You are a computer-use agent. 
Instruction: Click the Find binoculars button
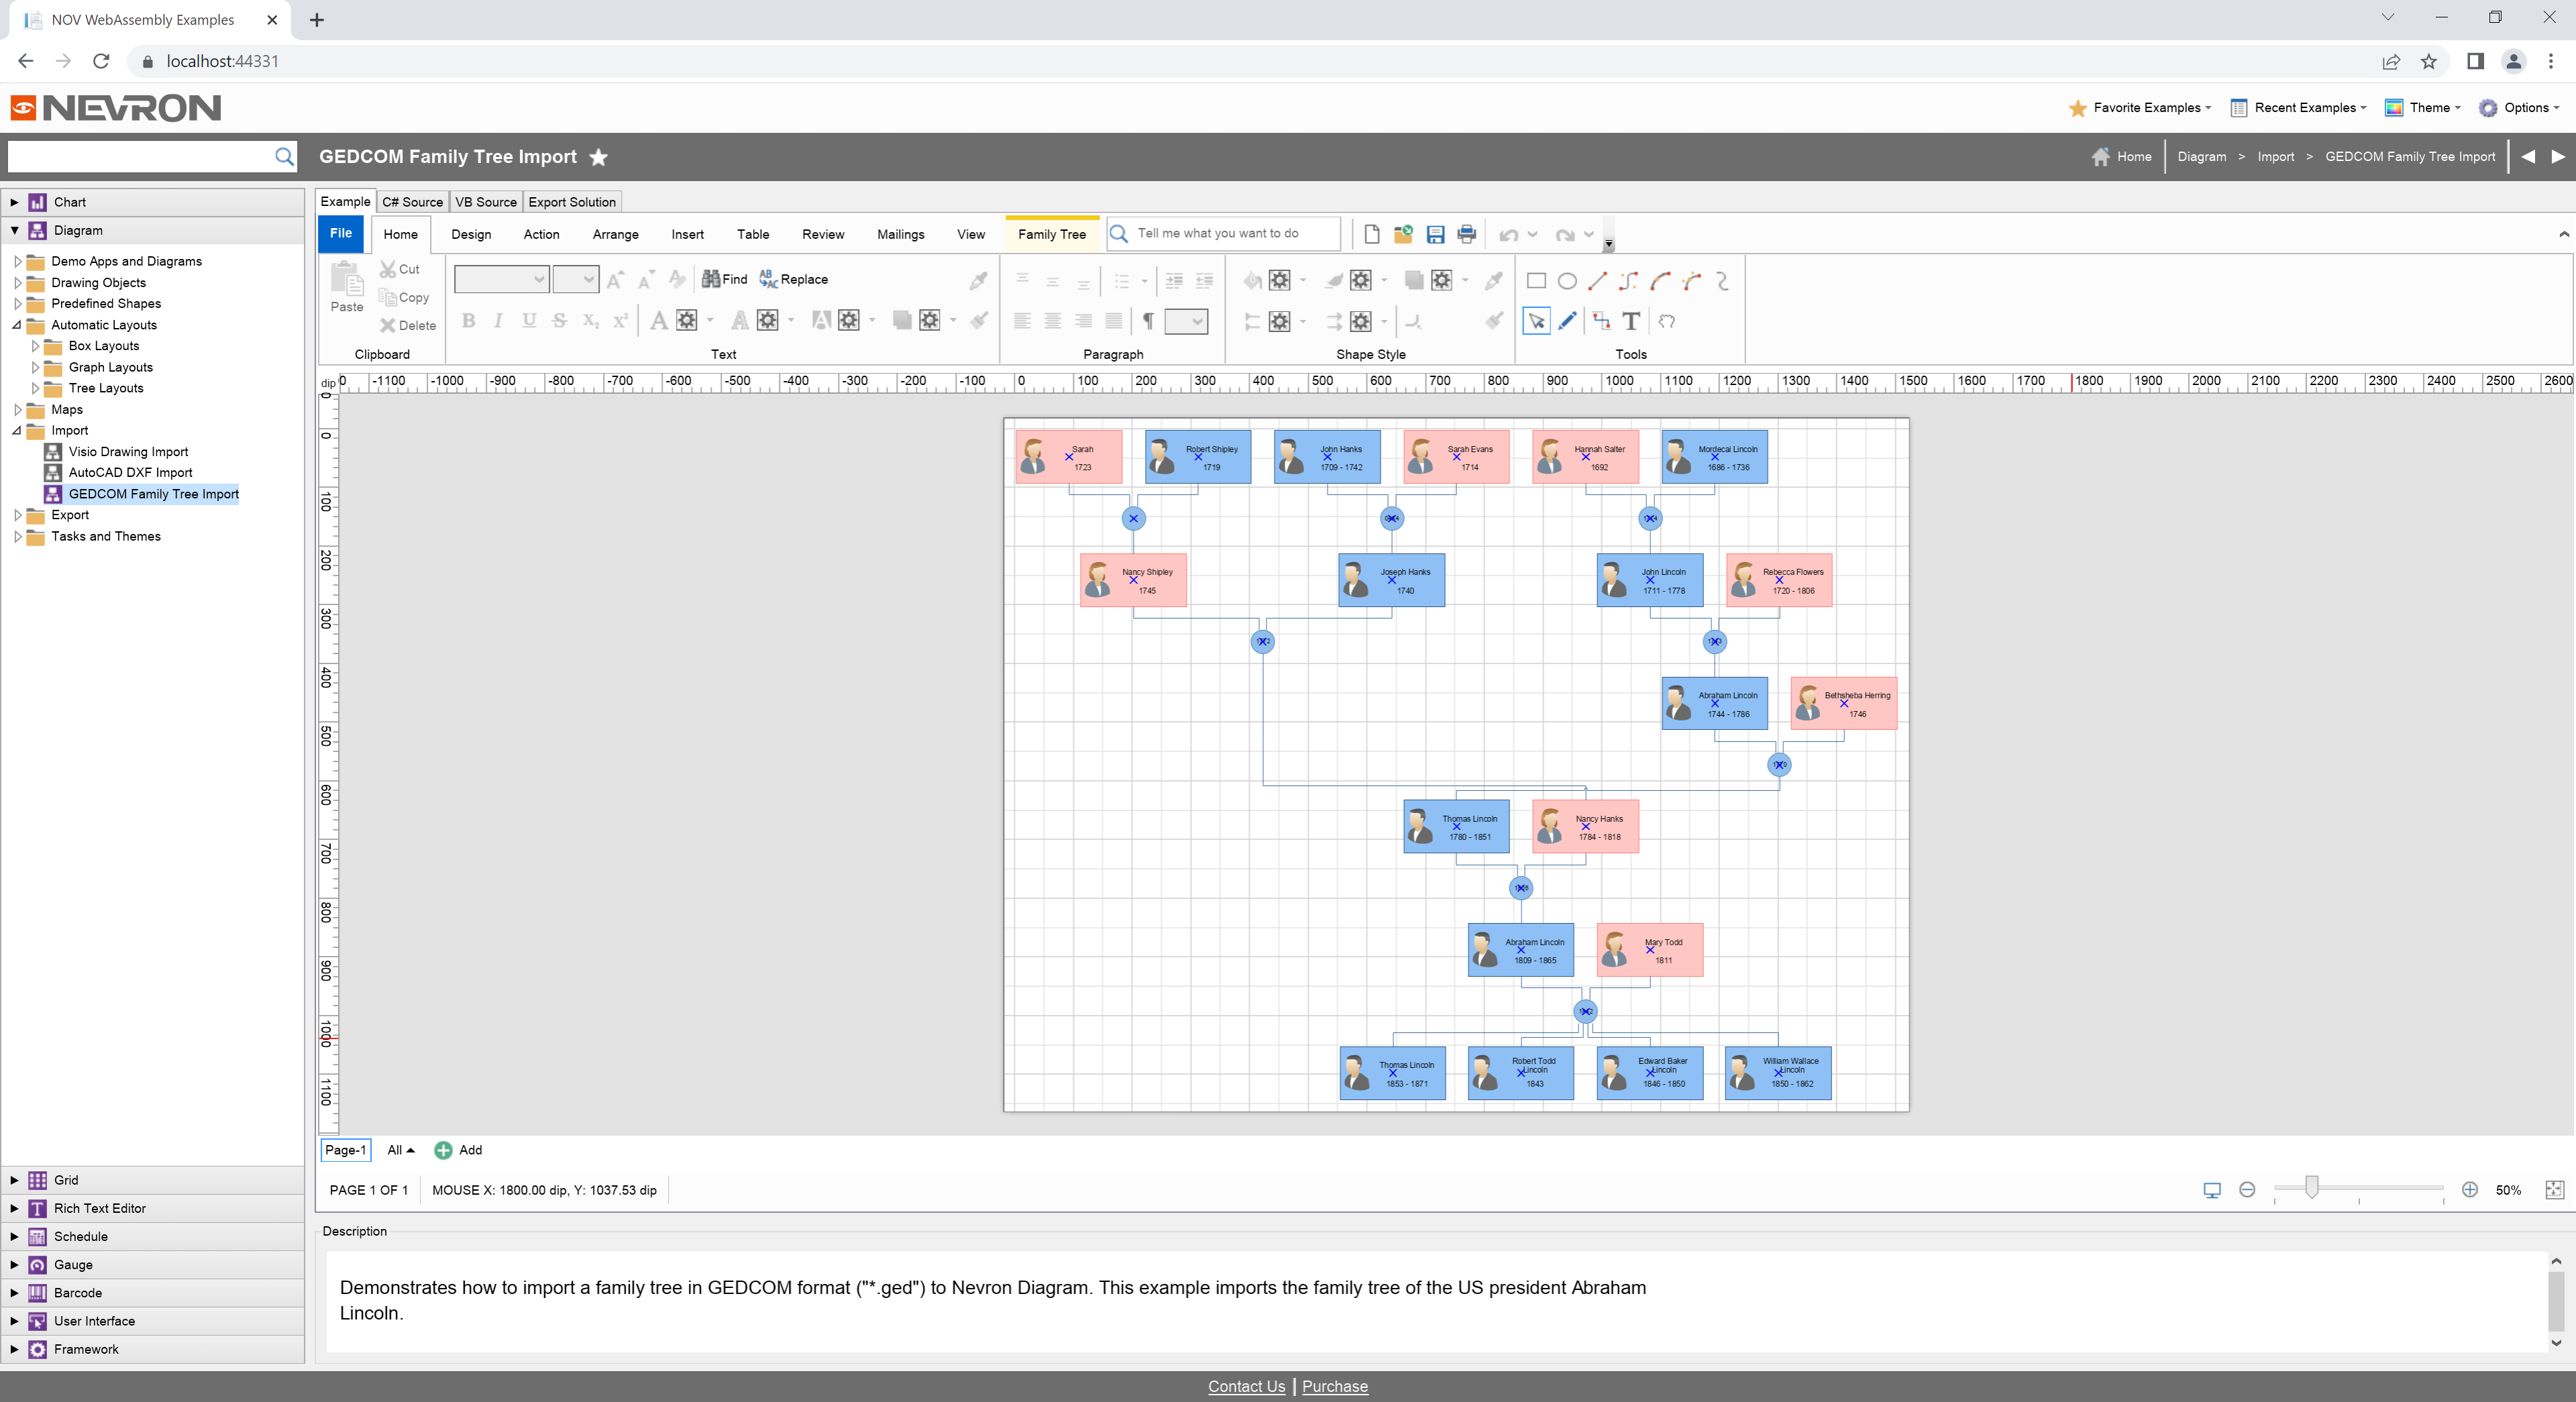[724, 280]
